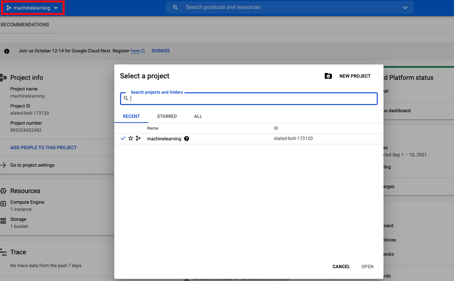Screen dimensions: 454x281
Task: Switch to the RECENT tab
Action: coord(131,116)
